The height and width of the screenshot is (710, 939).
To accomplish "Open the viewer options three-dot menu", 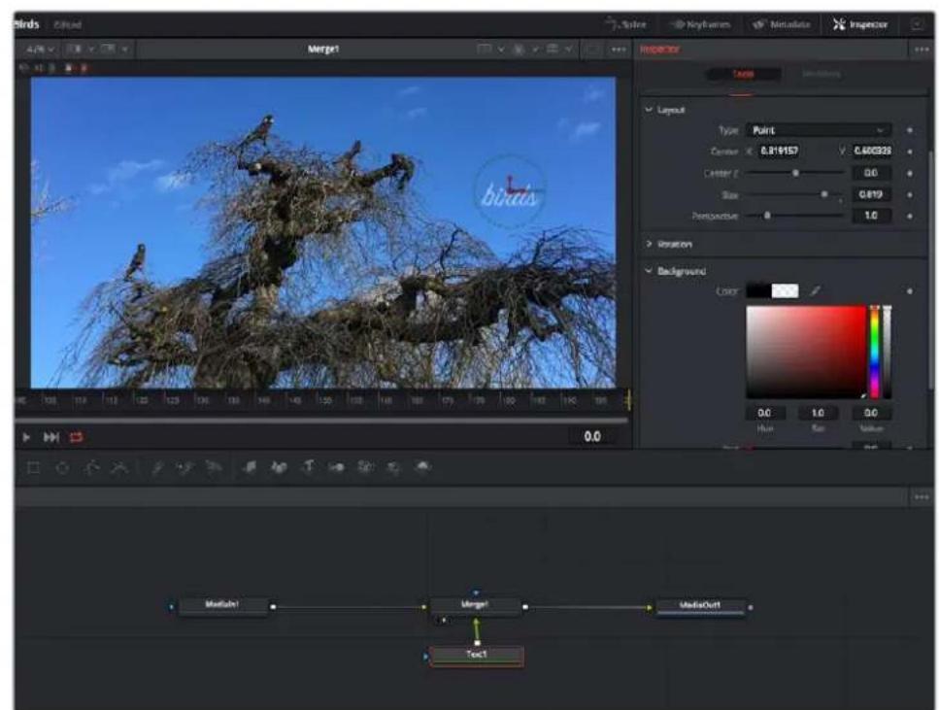I will pyautogui.click(x=619, y=50).
